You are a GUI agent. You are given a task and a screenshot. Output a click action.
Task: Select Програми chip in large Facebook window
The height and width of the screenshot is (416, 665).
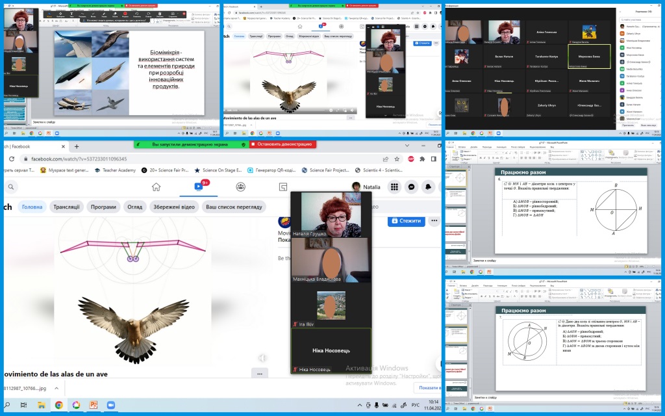click(103, 207)
